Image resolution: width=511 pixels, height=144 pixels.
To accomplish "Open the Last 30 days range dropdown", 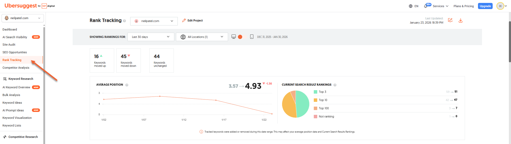I will [151, 37].
